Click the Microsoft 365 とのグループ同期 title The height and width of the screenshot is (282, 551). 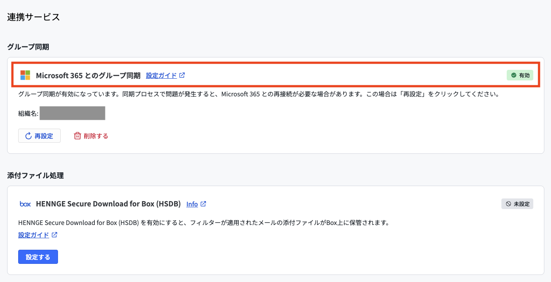point(88,76)
